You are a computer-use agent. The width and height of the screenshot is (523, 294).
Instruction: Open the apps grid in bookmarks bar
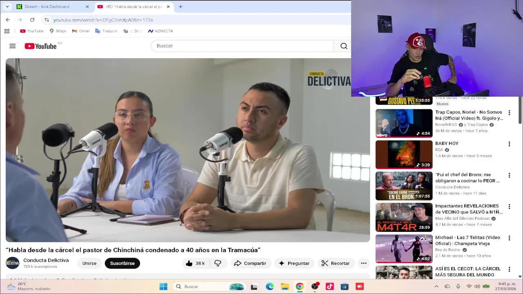(x=7, y=31)
